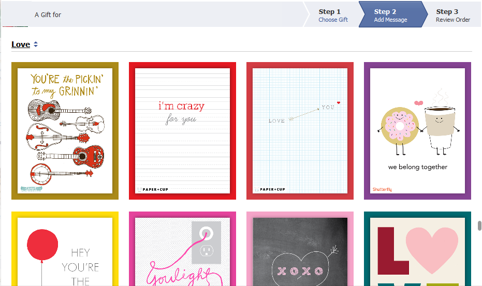Select the "i'm crazy for you" card
Image resolution: width=482 pixels, height=286 pixels.
point(182,131)
